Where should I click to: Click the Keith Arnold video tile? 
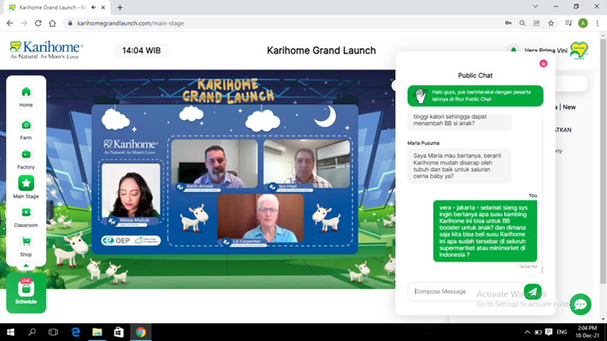[214, 164]
